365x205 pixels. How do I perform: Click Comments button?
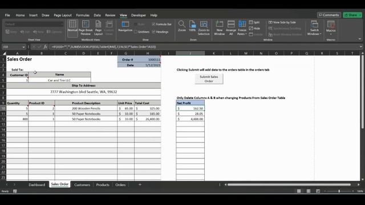tap(329, 15)
